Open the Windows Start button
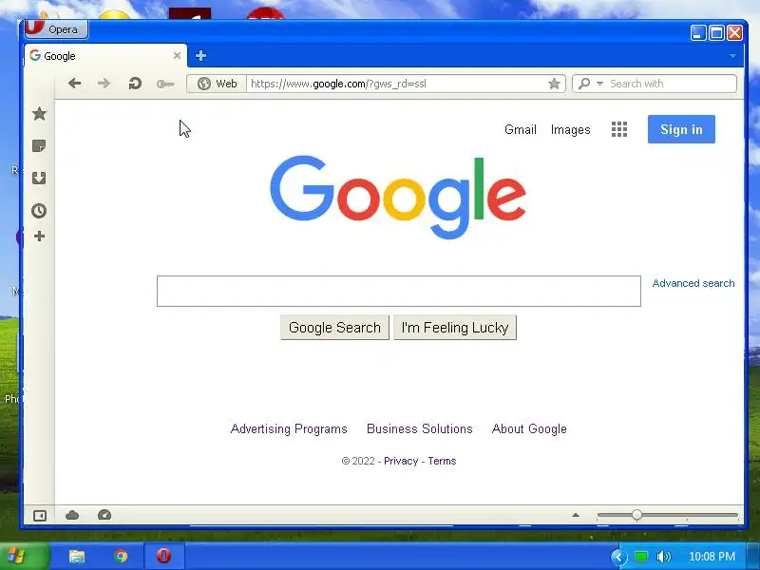760x570 pixels. 25,556
